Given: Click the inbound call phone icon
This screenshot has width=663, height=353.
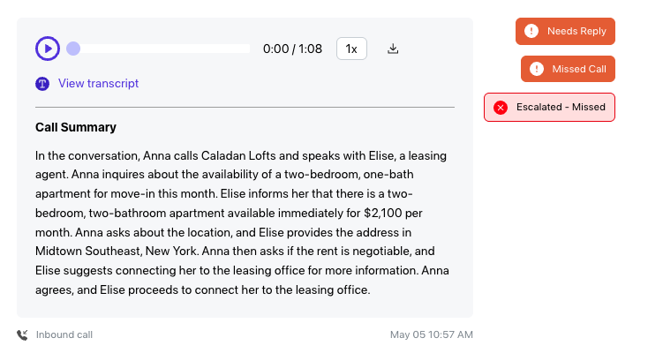Looking at the screenshot, I should [22, 334].
